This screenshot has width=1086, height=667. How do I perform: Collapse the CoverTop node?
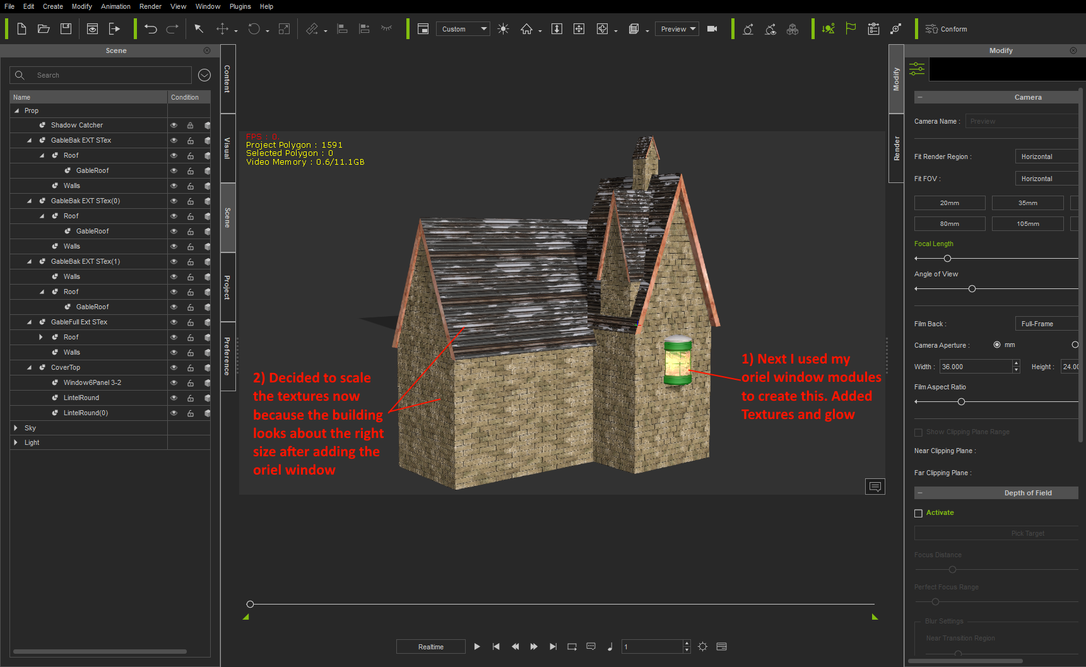[x=29, y=367]
